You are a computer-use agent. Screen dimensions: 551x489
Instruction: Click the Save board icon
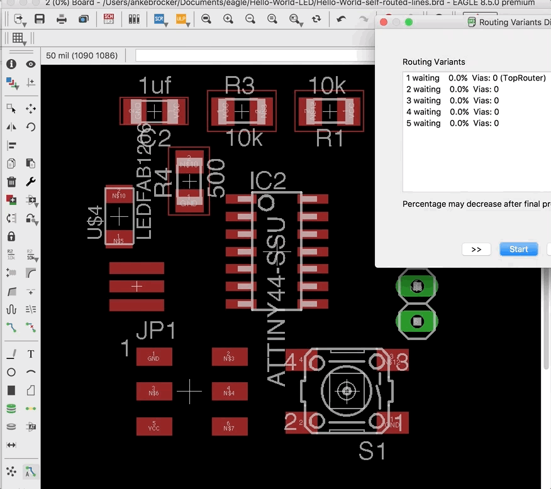pyautogui.click(x=40, y=19)
